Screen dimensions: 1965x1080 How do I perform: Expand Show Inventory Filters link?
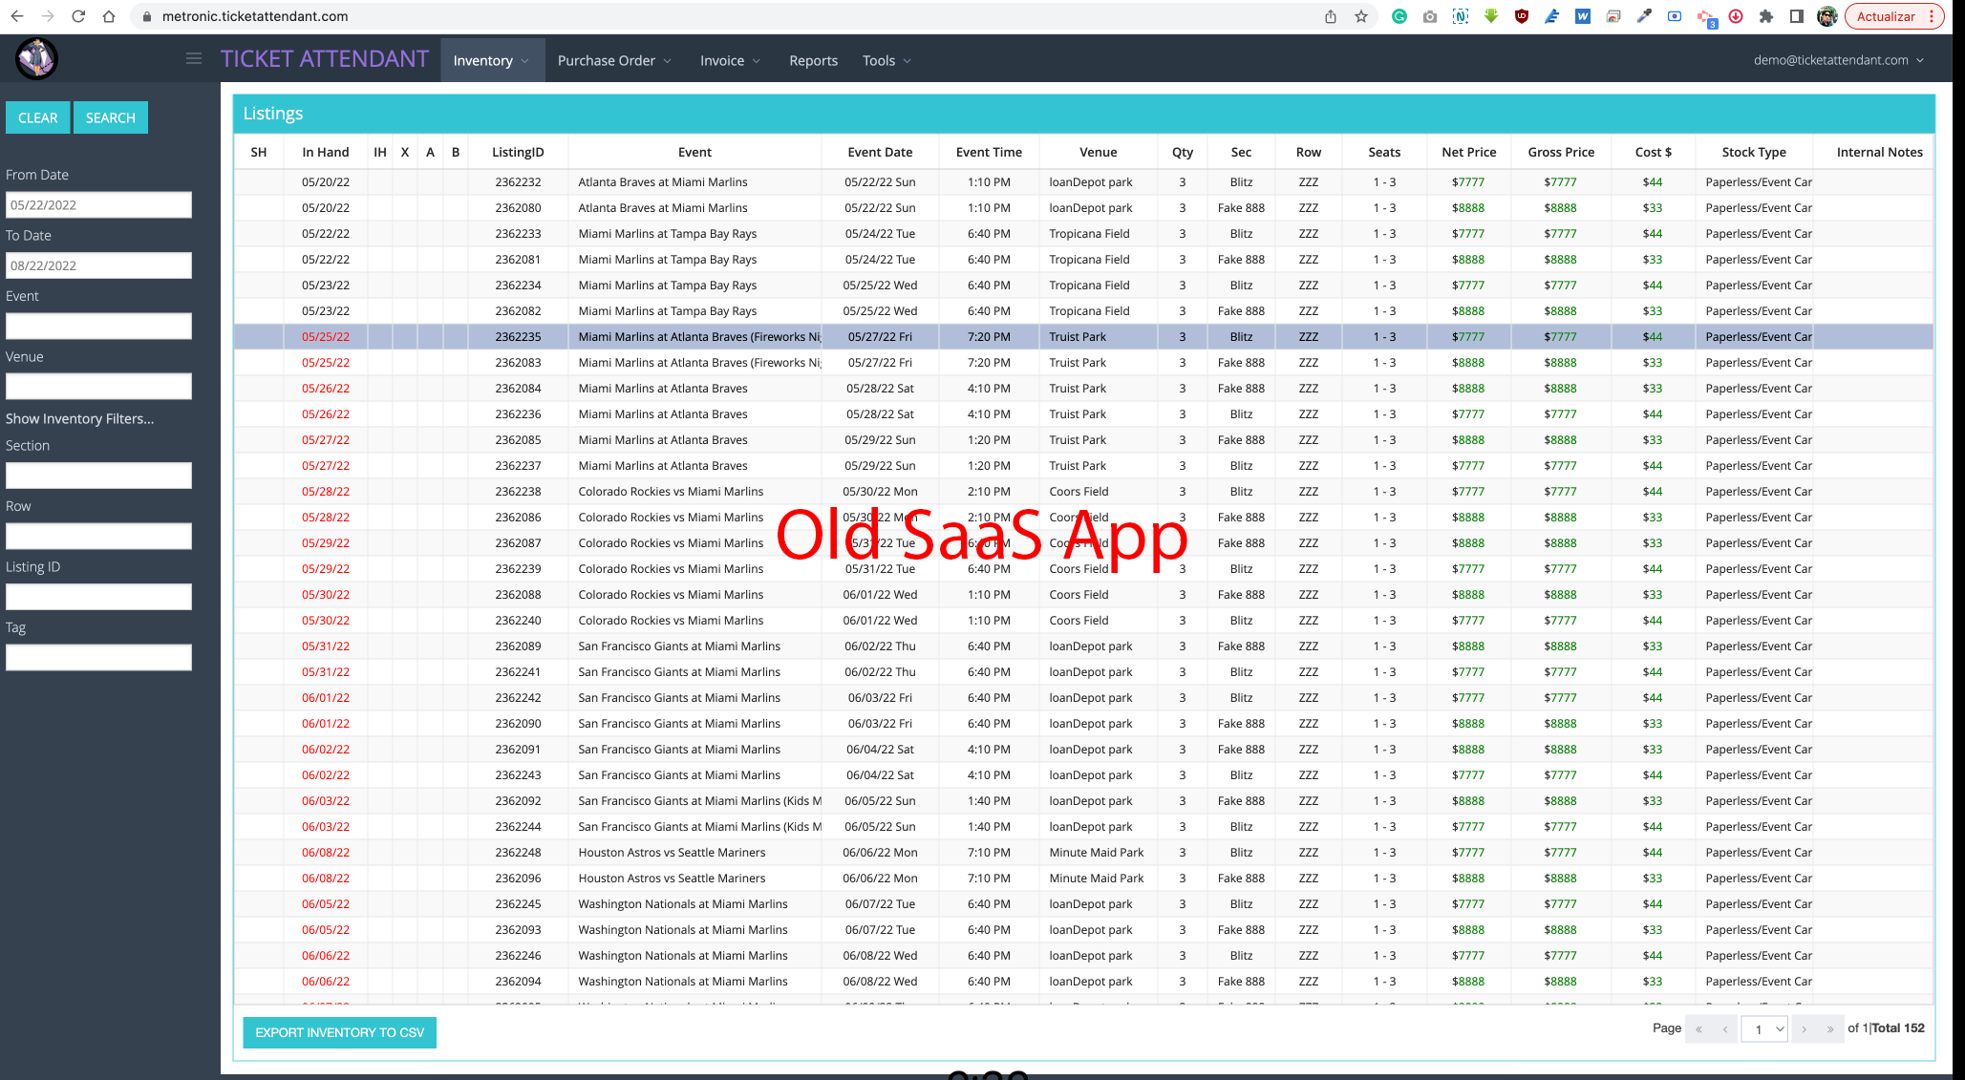coord(79,418)
